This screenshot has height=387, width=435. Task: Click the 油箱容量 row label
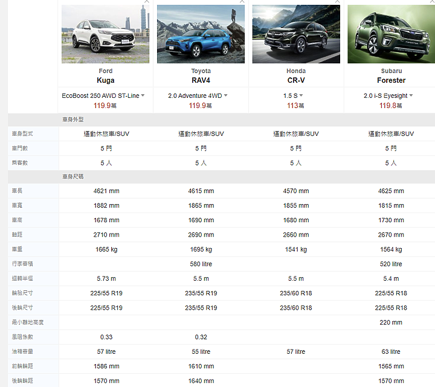(22, 351)
